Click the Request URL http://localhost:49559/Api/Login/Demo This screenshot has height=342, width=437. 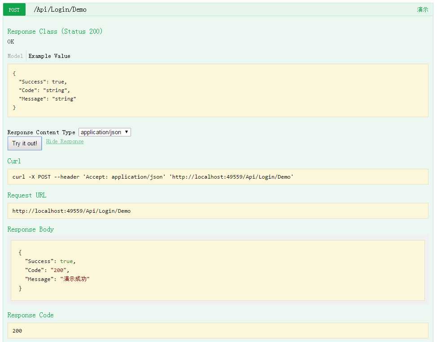click(x=71, y=211)
